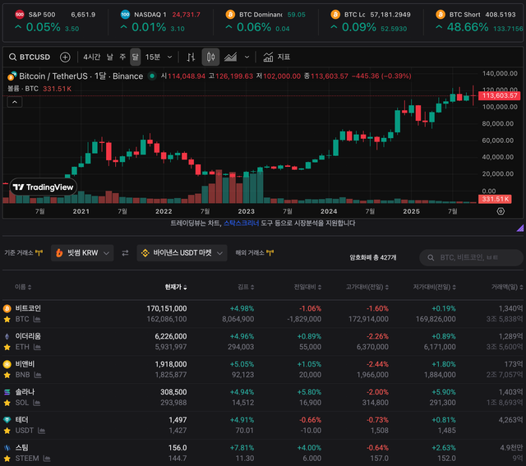
Task: Toggle favorite star for BTC
Action: click(x=7, y=320)
